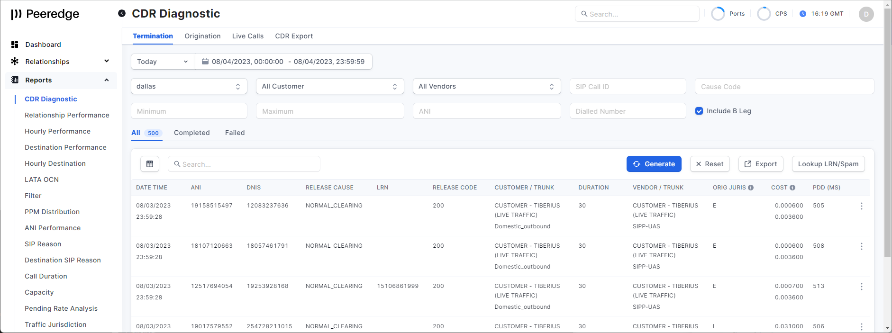Click the ANI filter field
Viewport: 892px width, 333px height.
(487, 111)
